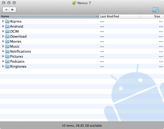This screenshot has height=129, width=164.
Task: Click the Last Modified value for Alarms
Action: click(102, 22)
